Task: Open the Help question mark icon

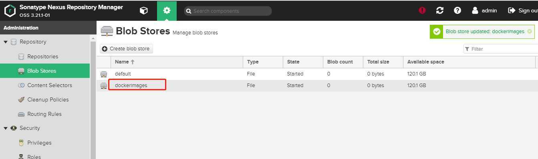Action: (x=457, y=11)
